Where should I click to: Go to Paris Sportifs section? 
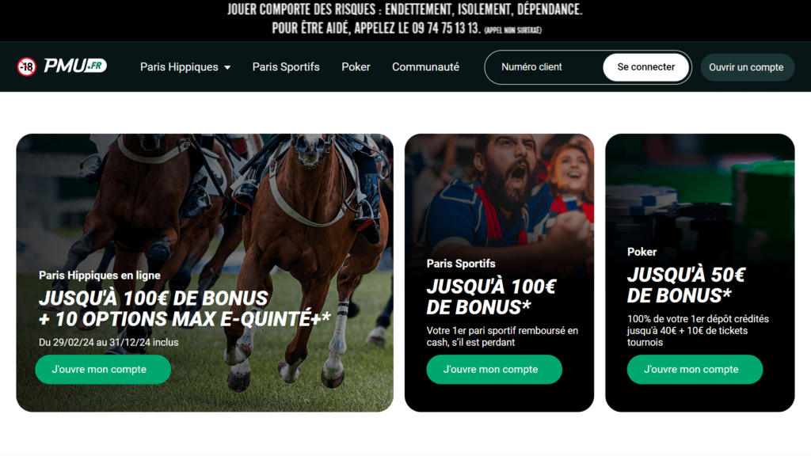coord(286,67)
